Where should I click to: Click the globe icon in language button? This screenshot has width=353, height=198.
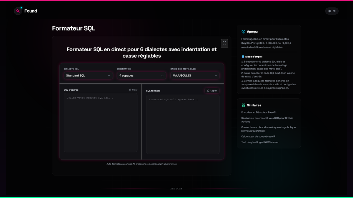(x=330, y=11)
